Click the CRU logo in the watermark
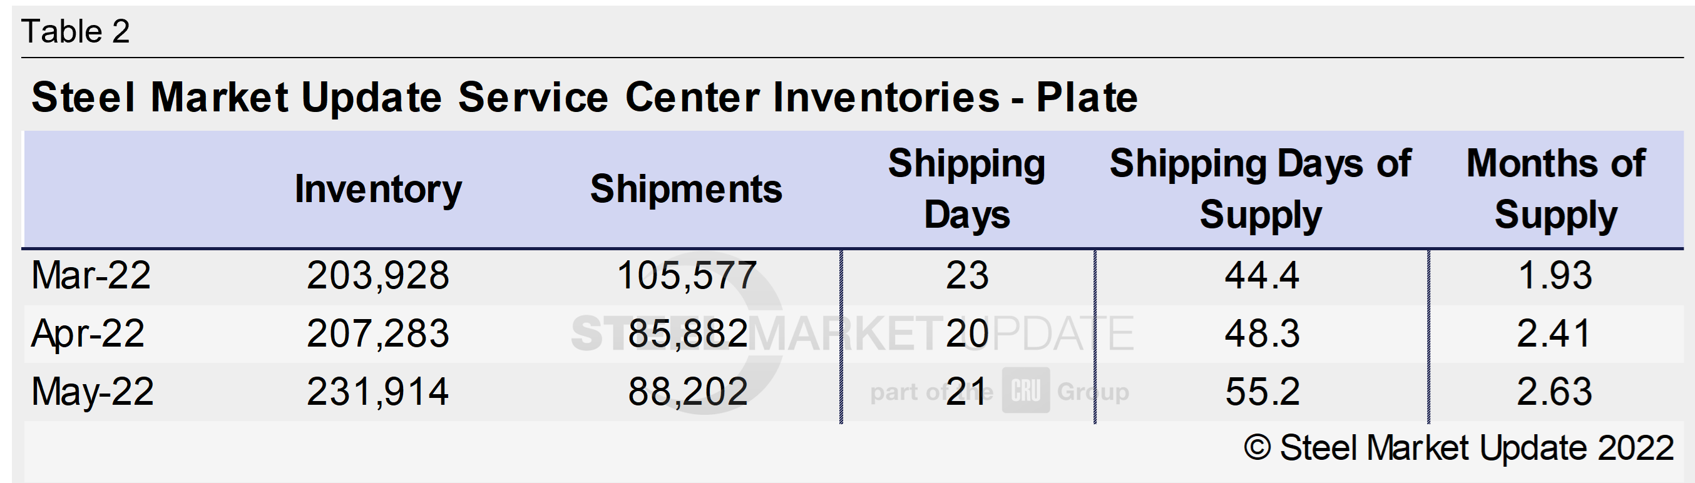Screen dimensions: 1695x483 [1025, 391]
